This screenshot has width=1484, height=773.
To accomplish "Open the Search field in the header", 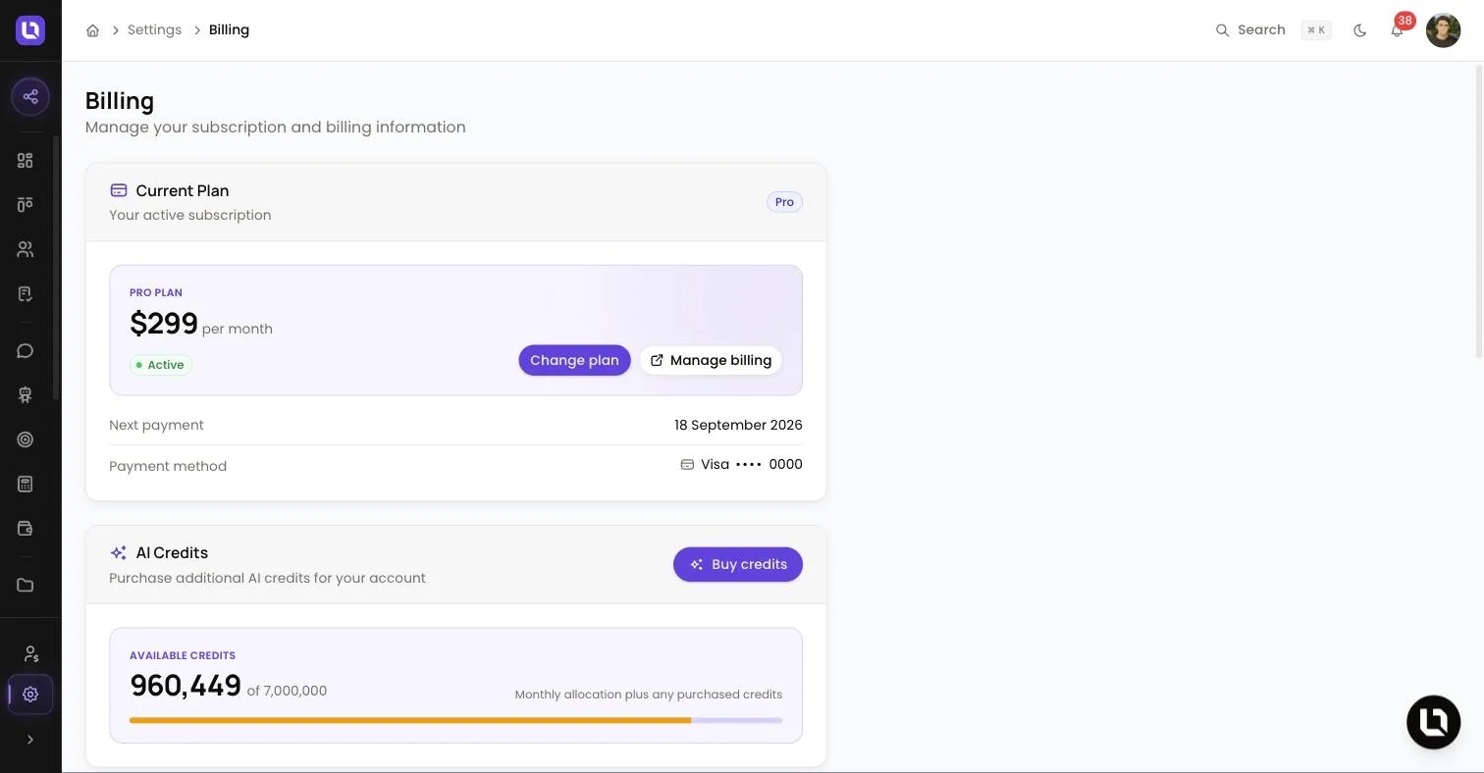I will pos(1272,30).
